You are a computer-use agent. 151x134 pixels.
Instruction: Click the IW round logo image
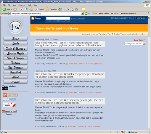click(x=15, y=27)
